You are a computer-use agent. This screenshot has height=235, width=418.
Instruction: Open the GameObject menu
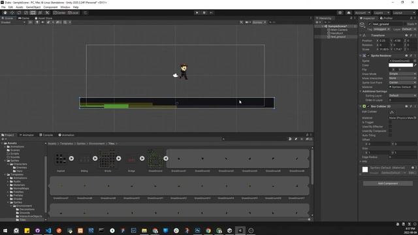[x=33, y=7]
